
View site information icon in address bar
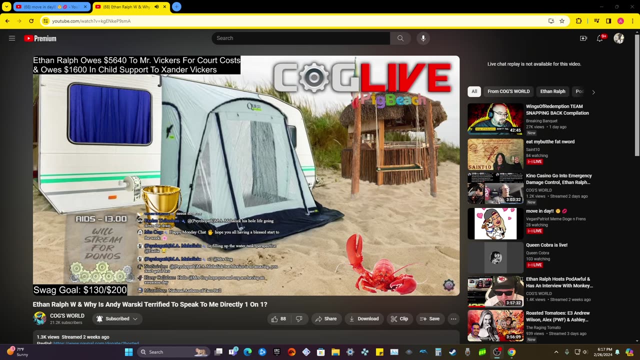[x=45, y=21]
